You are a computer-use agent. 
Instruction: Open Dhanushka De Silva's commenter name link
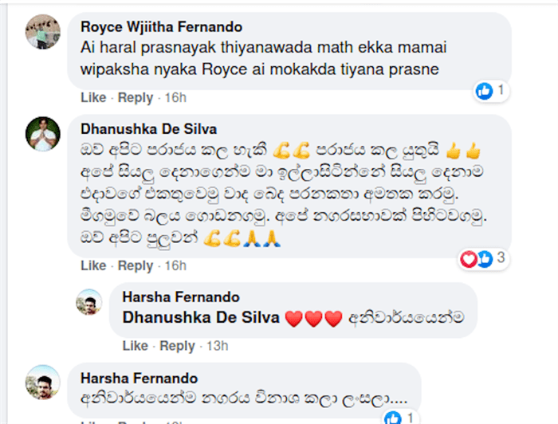(149, 129)
